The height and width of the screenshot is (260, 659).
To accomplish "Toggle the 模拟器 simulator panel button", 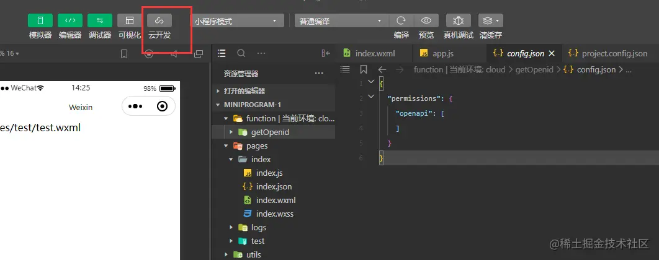I will click(40, 20).
